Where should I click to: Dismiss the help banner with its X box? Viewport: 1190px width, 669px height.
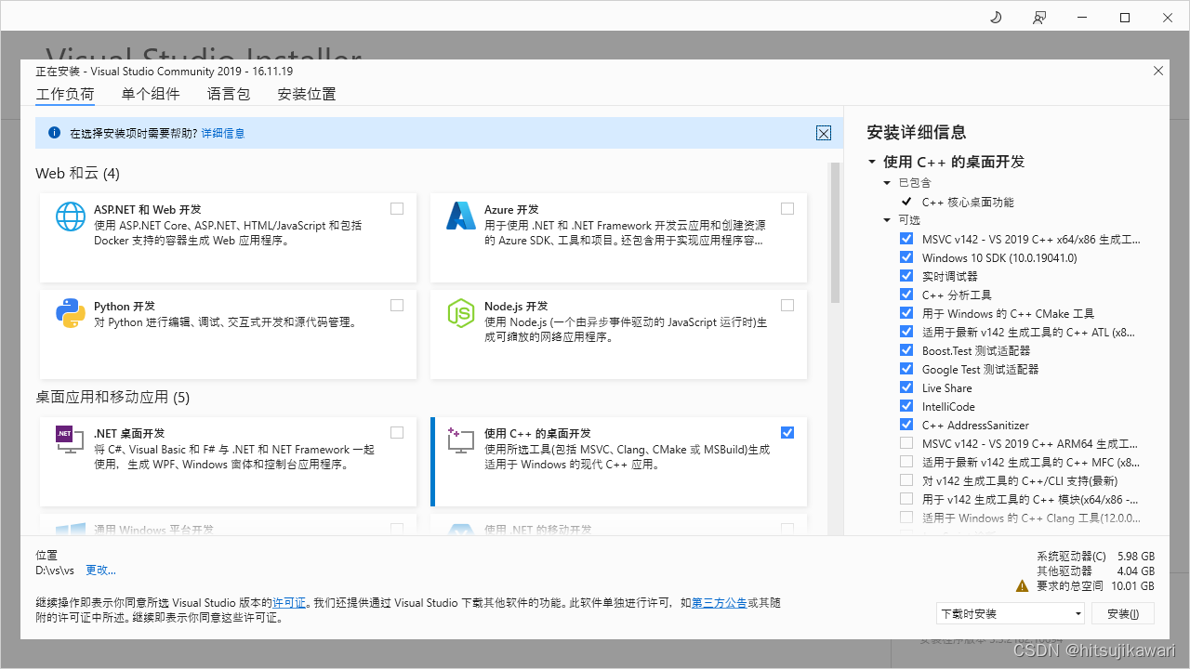click(824, 133)
